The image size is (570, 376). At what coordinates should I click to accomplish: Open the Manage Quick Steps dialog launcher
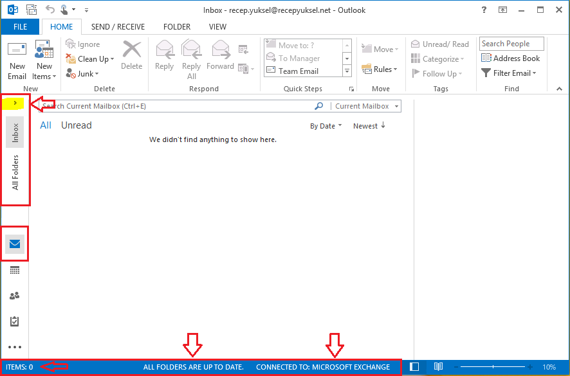coord(351,89)
